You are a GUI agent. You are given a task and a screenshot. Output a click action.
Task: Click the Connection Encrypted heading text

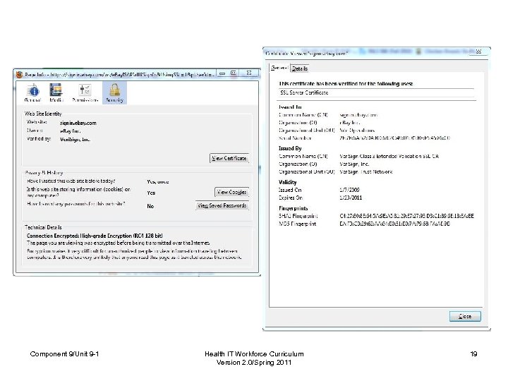[x=95, y=236]
